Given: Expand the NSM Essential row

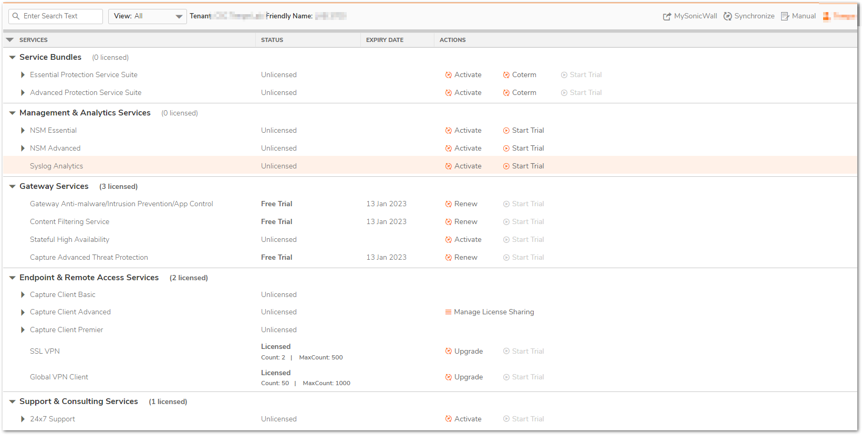Looking at the screenshot, I should [23, 131].
